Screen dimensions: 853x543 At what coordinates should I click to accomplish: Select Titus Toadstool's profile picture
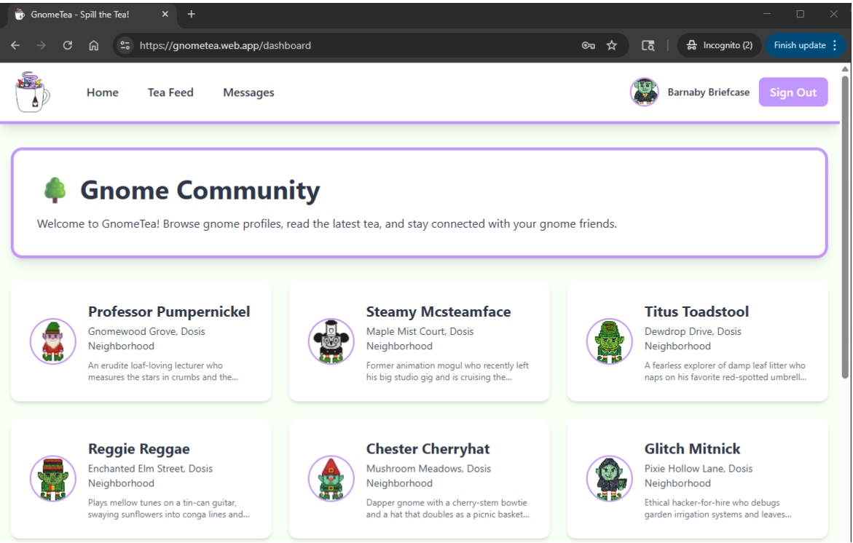(609, 341)
